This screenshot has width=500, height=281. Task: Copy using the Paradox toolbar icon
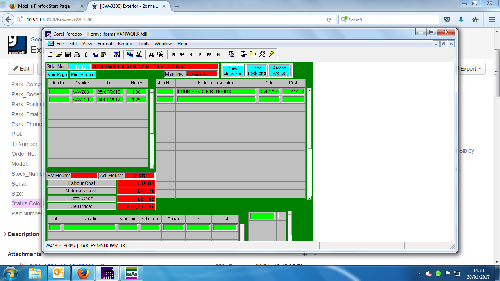tap(95, 54)
